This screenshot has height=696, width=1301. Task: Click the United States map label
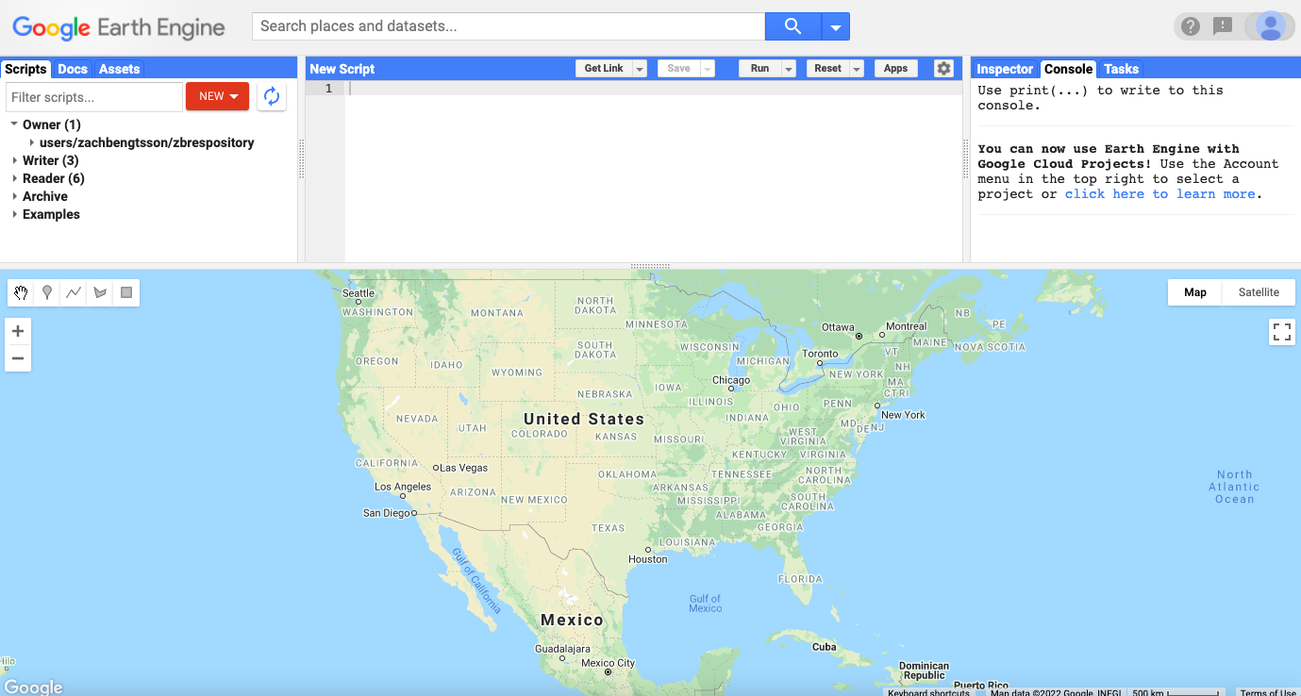coord(584,419)
